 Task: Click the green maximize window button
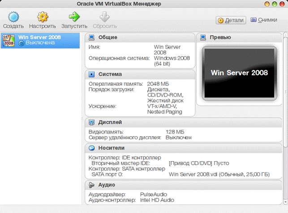(275, 4)
